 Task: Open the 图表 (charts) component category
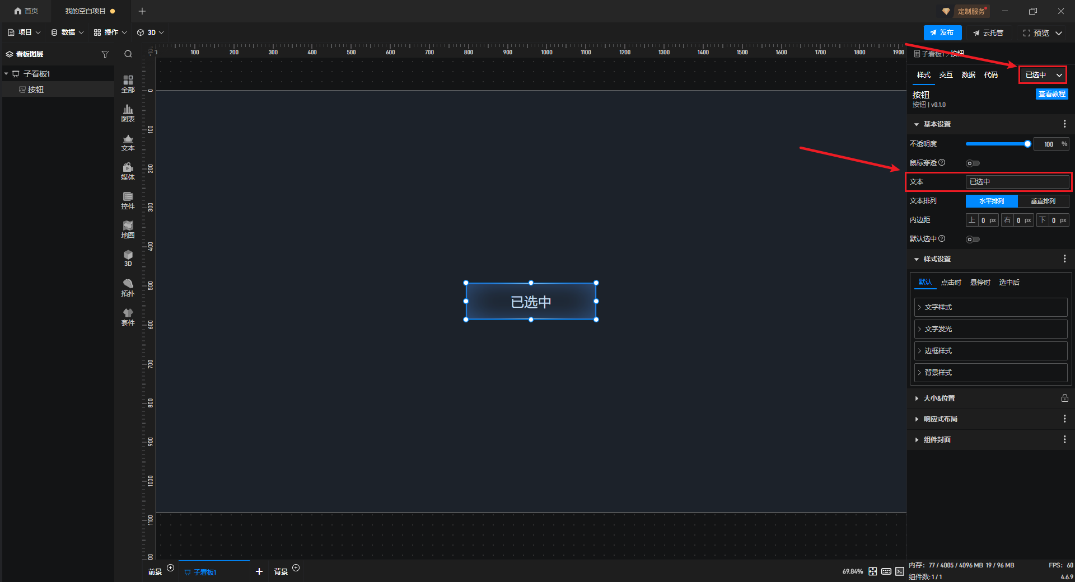point(128,113)
